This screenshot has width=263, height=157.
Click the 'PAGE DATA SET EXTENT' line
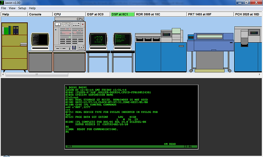(x=100, y=117)
